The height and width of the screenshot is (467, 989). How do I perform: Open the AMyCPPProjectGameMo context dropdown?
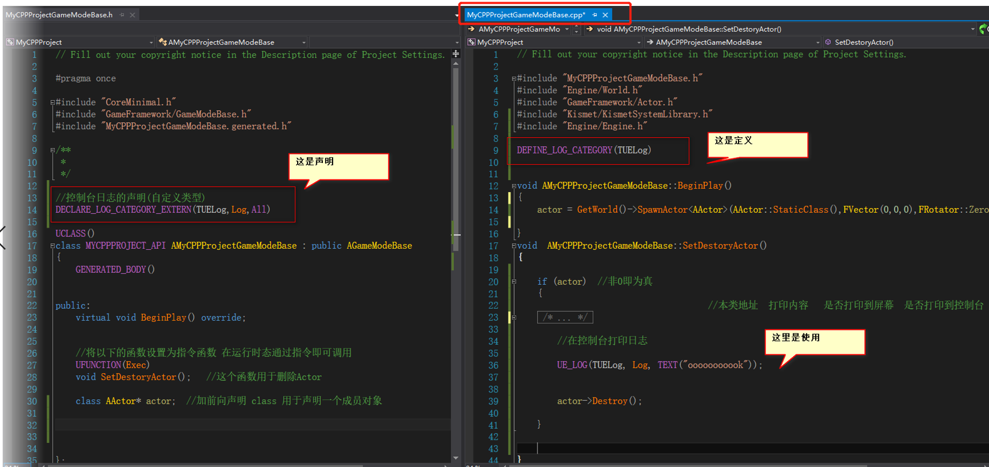518,29
